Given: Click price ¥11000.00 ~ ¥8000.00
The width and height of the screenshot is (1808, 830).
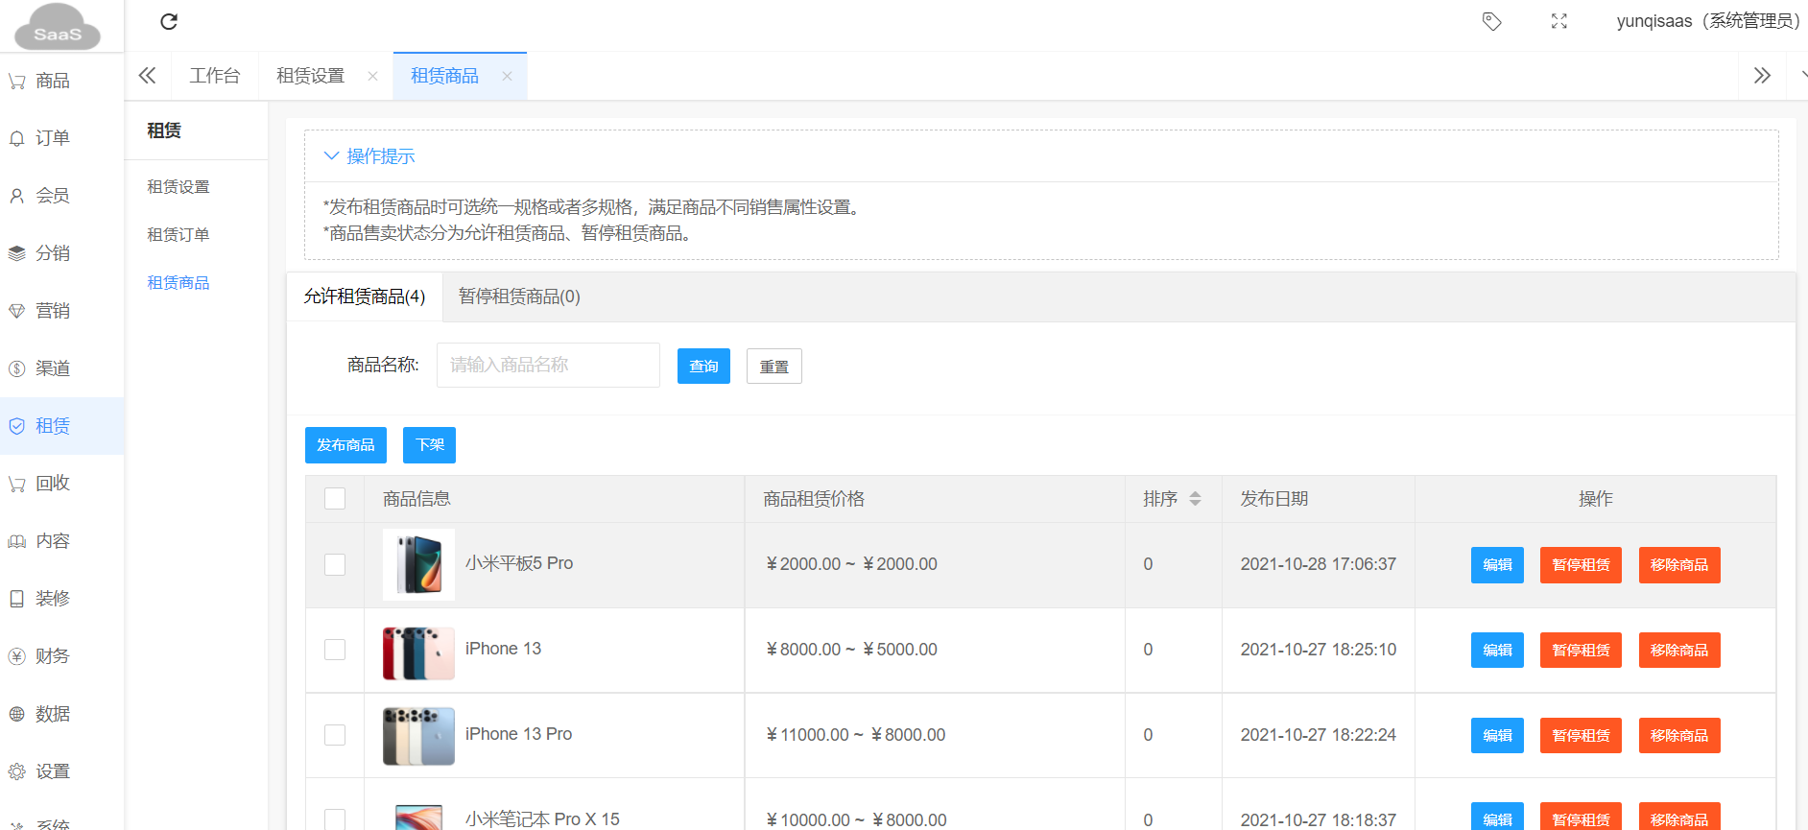Looking at the screenshot, I should pyautogui.click(x=855, y=735).
